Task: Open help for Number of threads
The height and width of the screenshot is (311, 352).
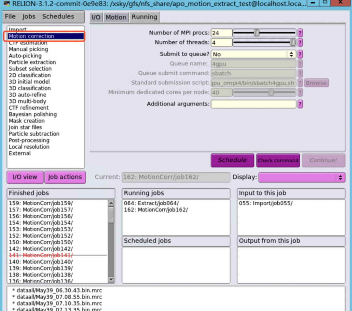Action: click(300, 43)
